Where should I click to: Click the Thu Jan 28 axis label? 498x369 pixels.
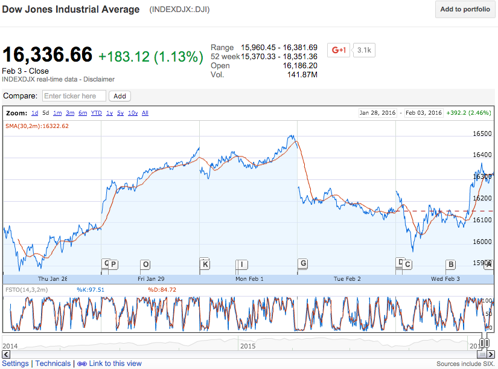[53, 279]
